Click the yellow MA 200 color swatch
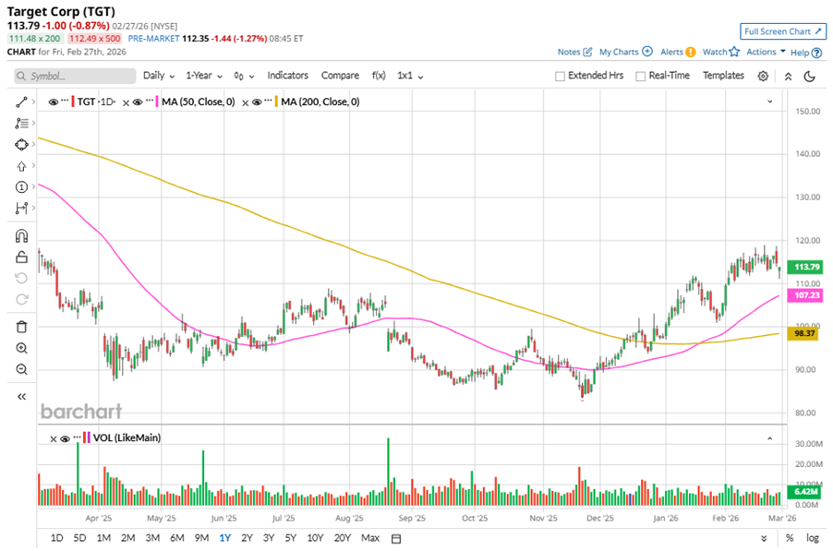 point(276,102)
